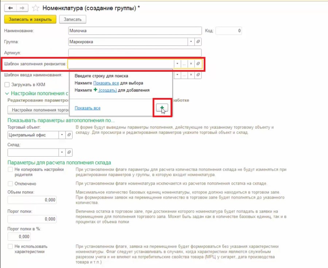
Task: Click the green plus create button in the popup
Action: [162, 108]
